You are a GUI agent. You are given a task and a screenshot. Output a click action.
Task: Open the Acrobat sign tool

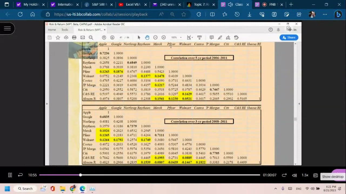click(228, 37)
